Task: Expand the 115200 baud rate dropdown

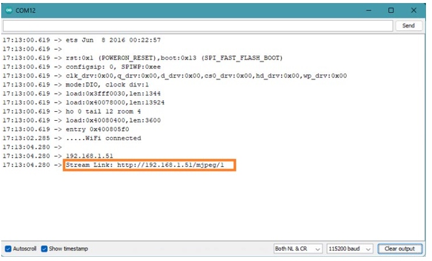Action: pos(349,249)
